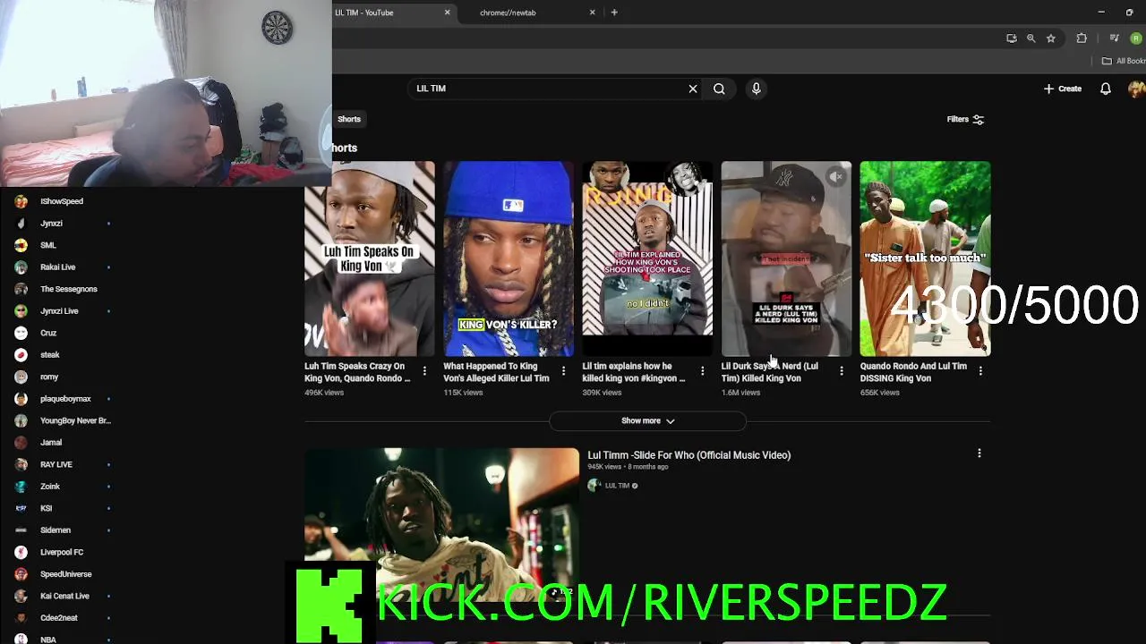Open Liverpool FC channel avatar in sidebar
The image size is (1146, 644).
tap(21, 552)
